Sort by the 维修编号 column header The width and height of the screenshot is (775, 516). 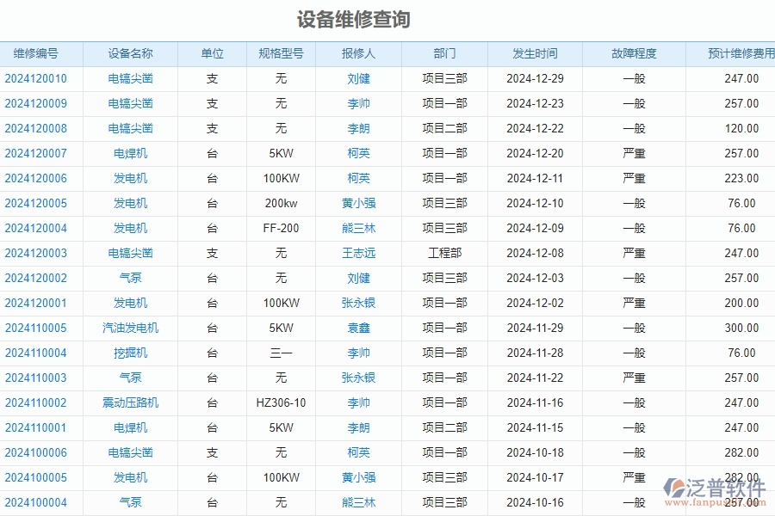[38, 53]
